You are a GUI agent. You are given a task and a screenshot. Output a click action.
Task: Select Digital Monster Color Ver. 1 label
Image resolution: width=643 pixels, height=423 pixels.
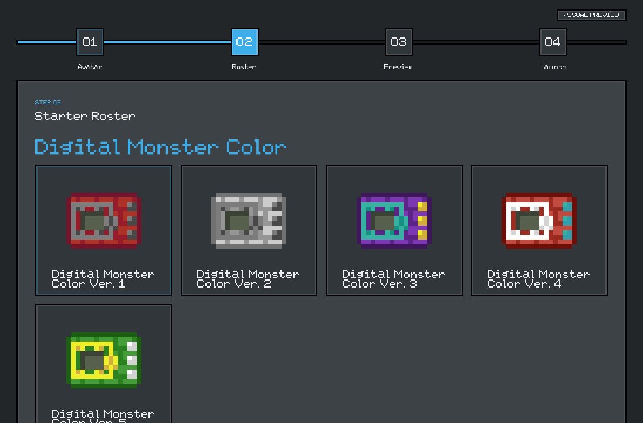click(x=103, y=279)
